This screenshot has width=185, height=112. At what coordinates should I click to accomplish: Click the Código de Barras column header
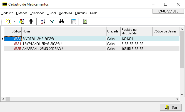coord(166,31)
